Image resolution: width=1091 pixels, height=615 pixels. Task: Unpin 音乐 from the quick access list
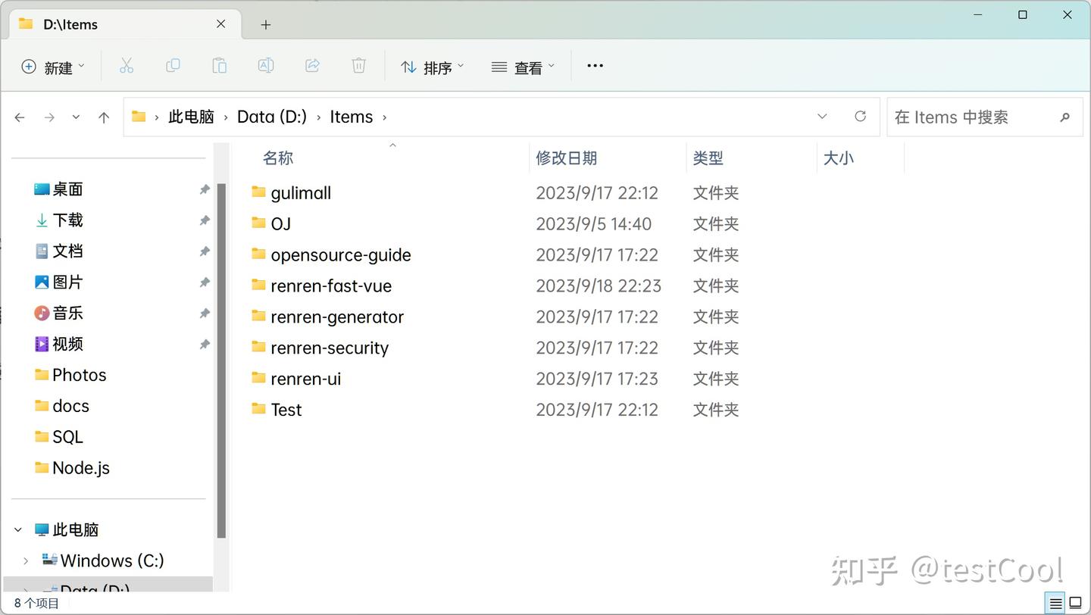pyautogui.click(x=204, y=313)
